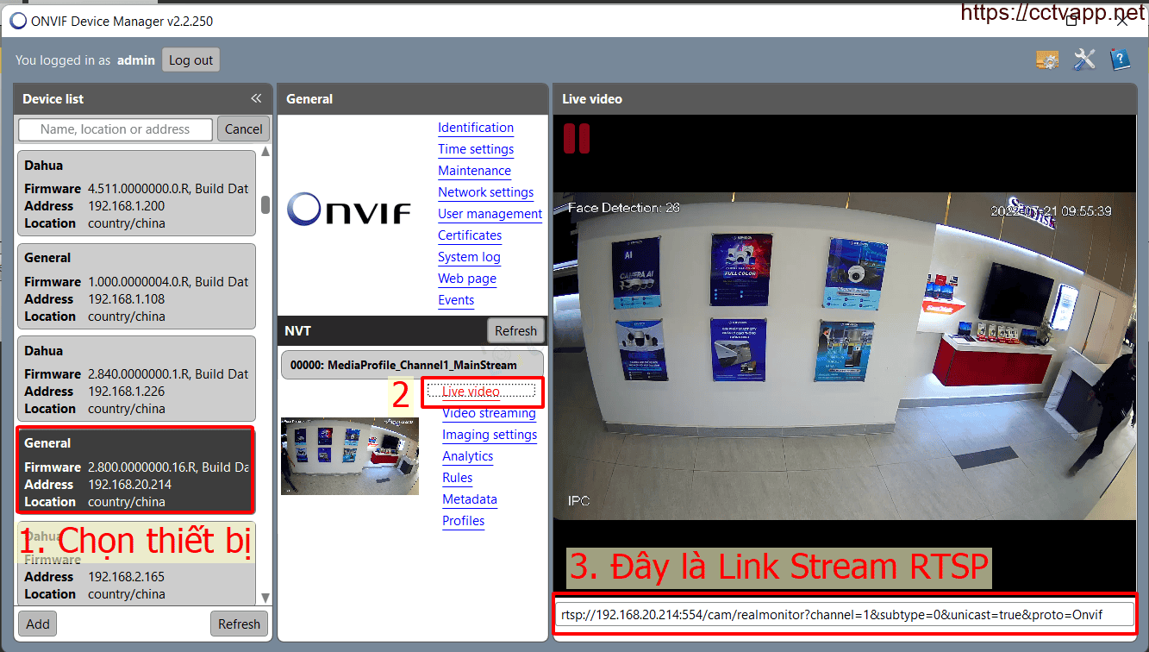Click the ONVIF Device Manager title icon

point(18,21)
